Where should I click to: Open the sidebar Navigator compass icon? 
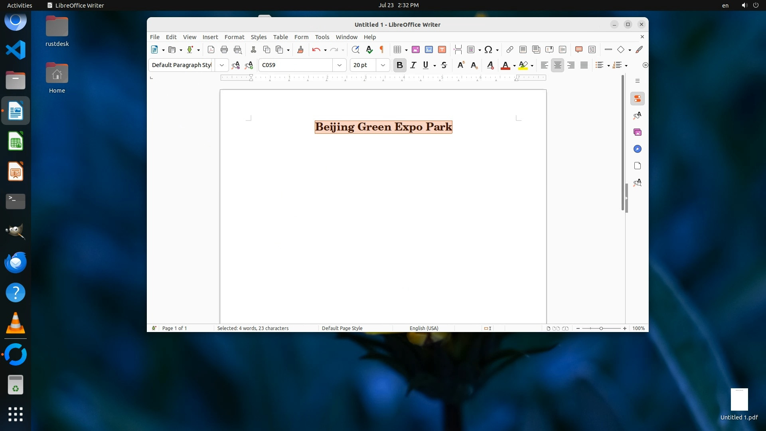coord(637,149)
